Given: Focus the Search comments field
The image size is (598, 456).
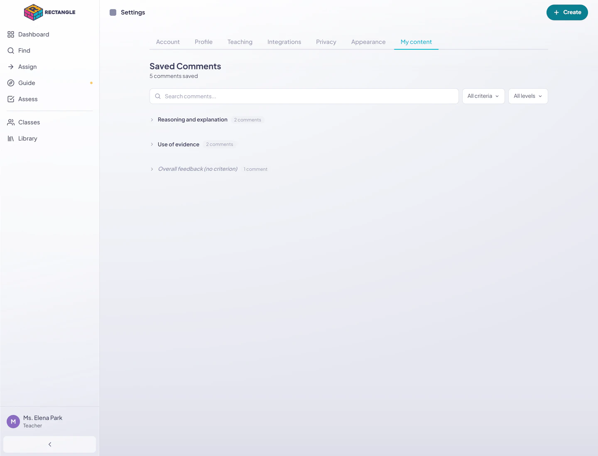Looking at the screenshot, I should click(304, 96).
